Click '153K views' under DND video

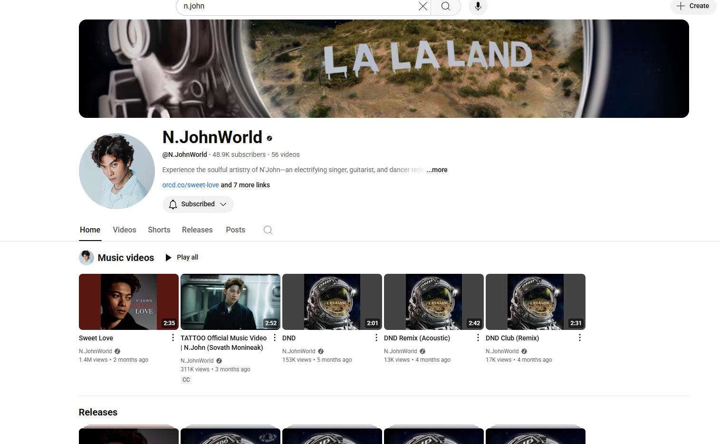pos(297,360)
